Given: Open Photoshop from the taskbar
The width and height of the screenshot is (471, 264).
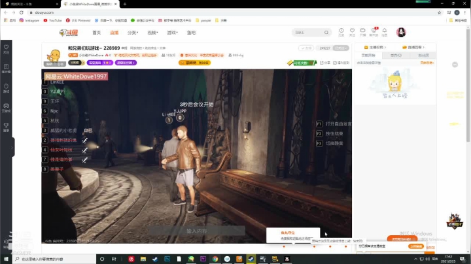Looking at the screenshot, I should pyautogui.click(x=167, y=259).
